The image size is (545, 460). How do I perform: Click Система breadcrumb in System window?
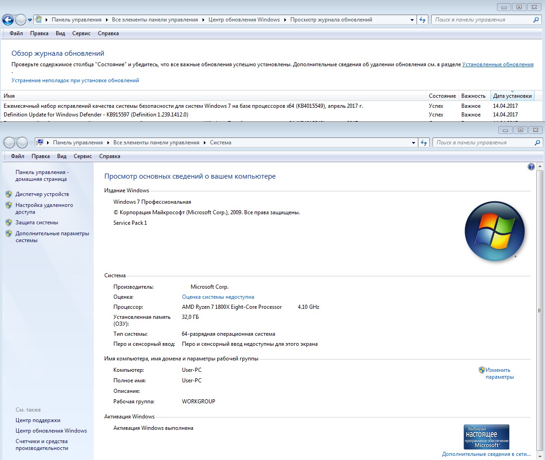[x=220, y=143]
